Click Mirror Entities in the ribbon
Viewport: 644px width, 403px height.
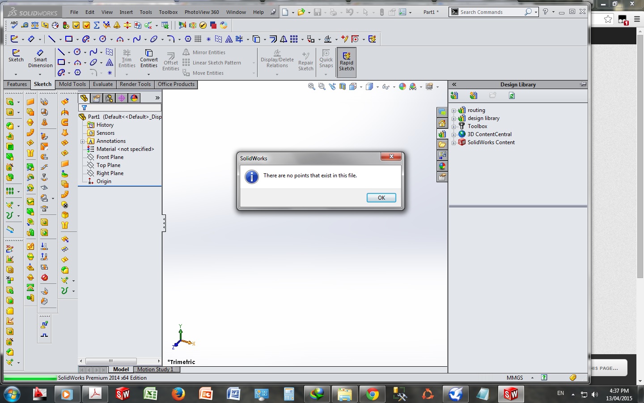[204, 52]
